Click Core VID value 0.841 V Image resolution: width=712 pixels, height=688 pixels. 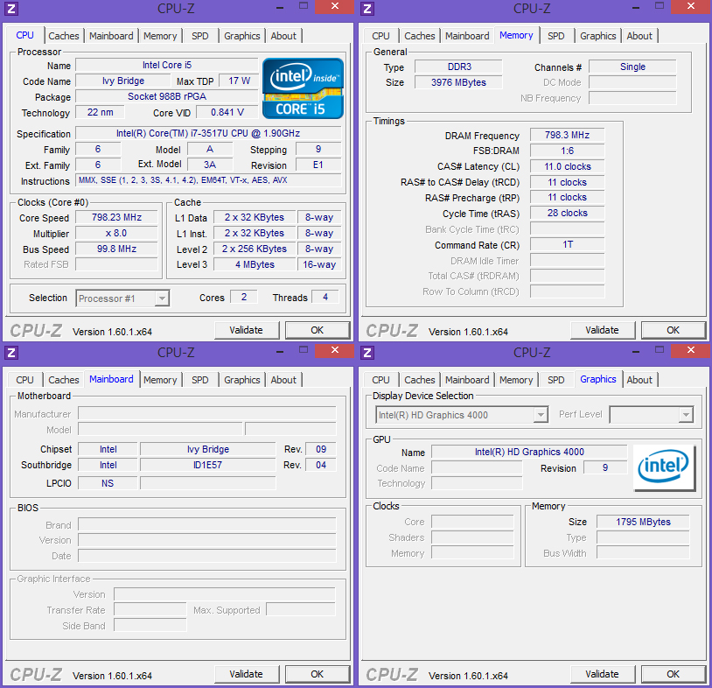click(227, 112)
